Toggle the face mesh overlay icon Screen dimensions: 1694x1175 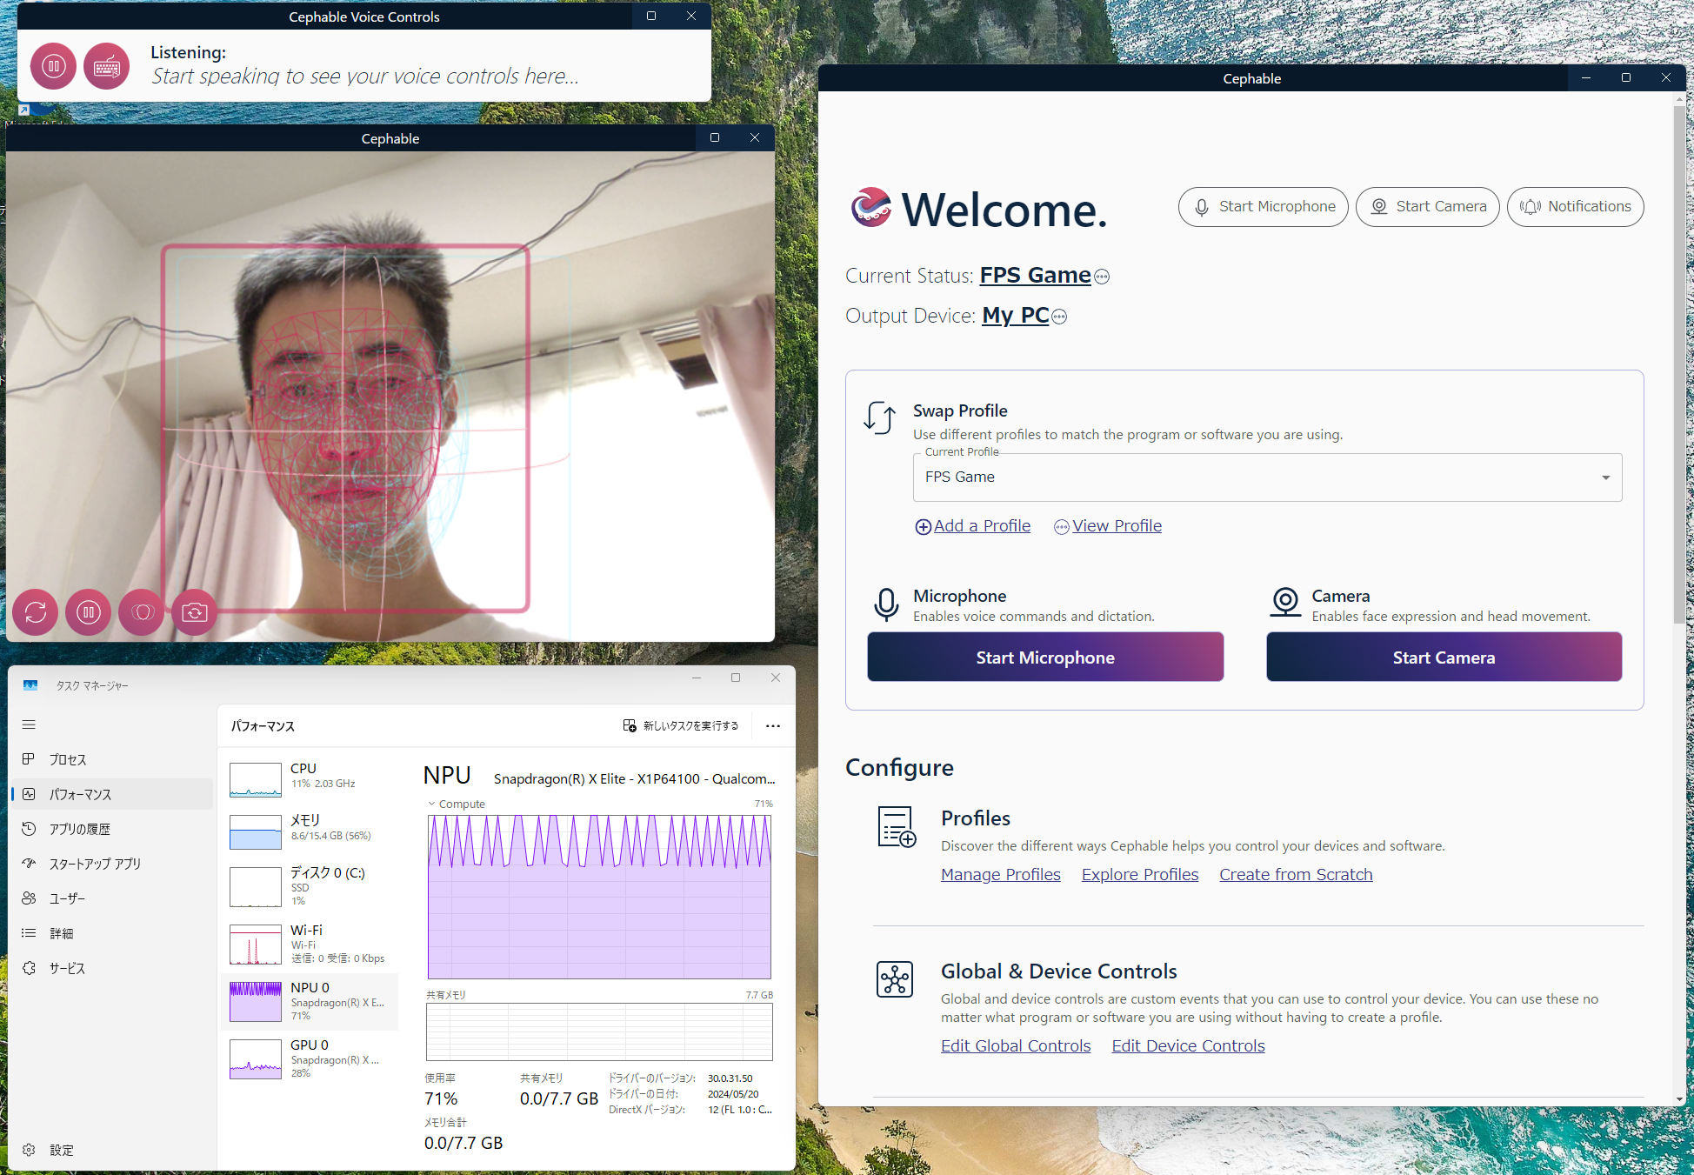coord(142,612)
